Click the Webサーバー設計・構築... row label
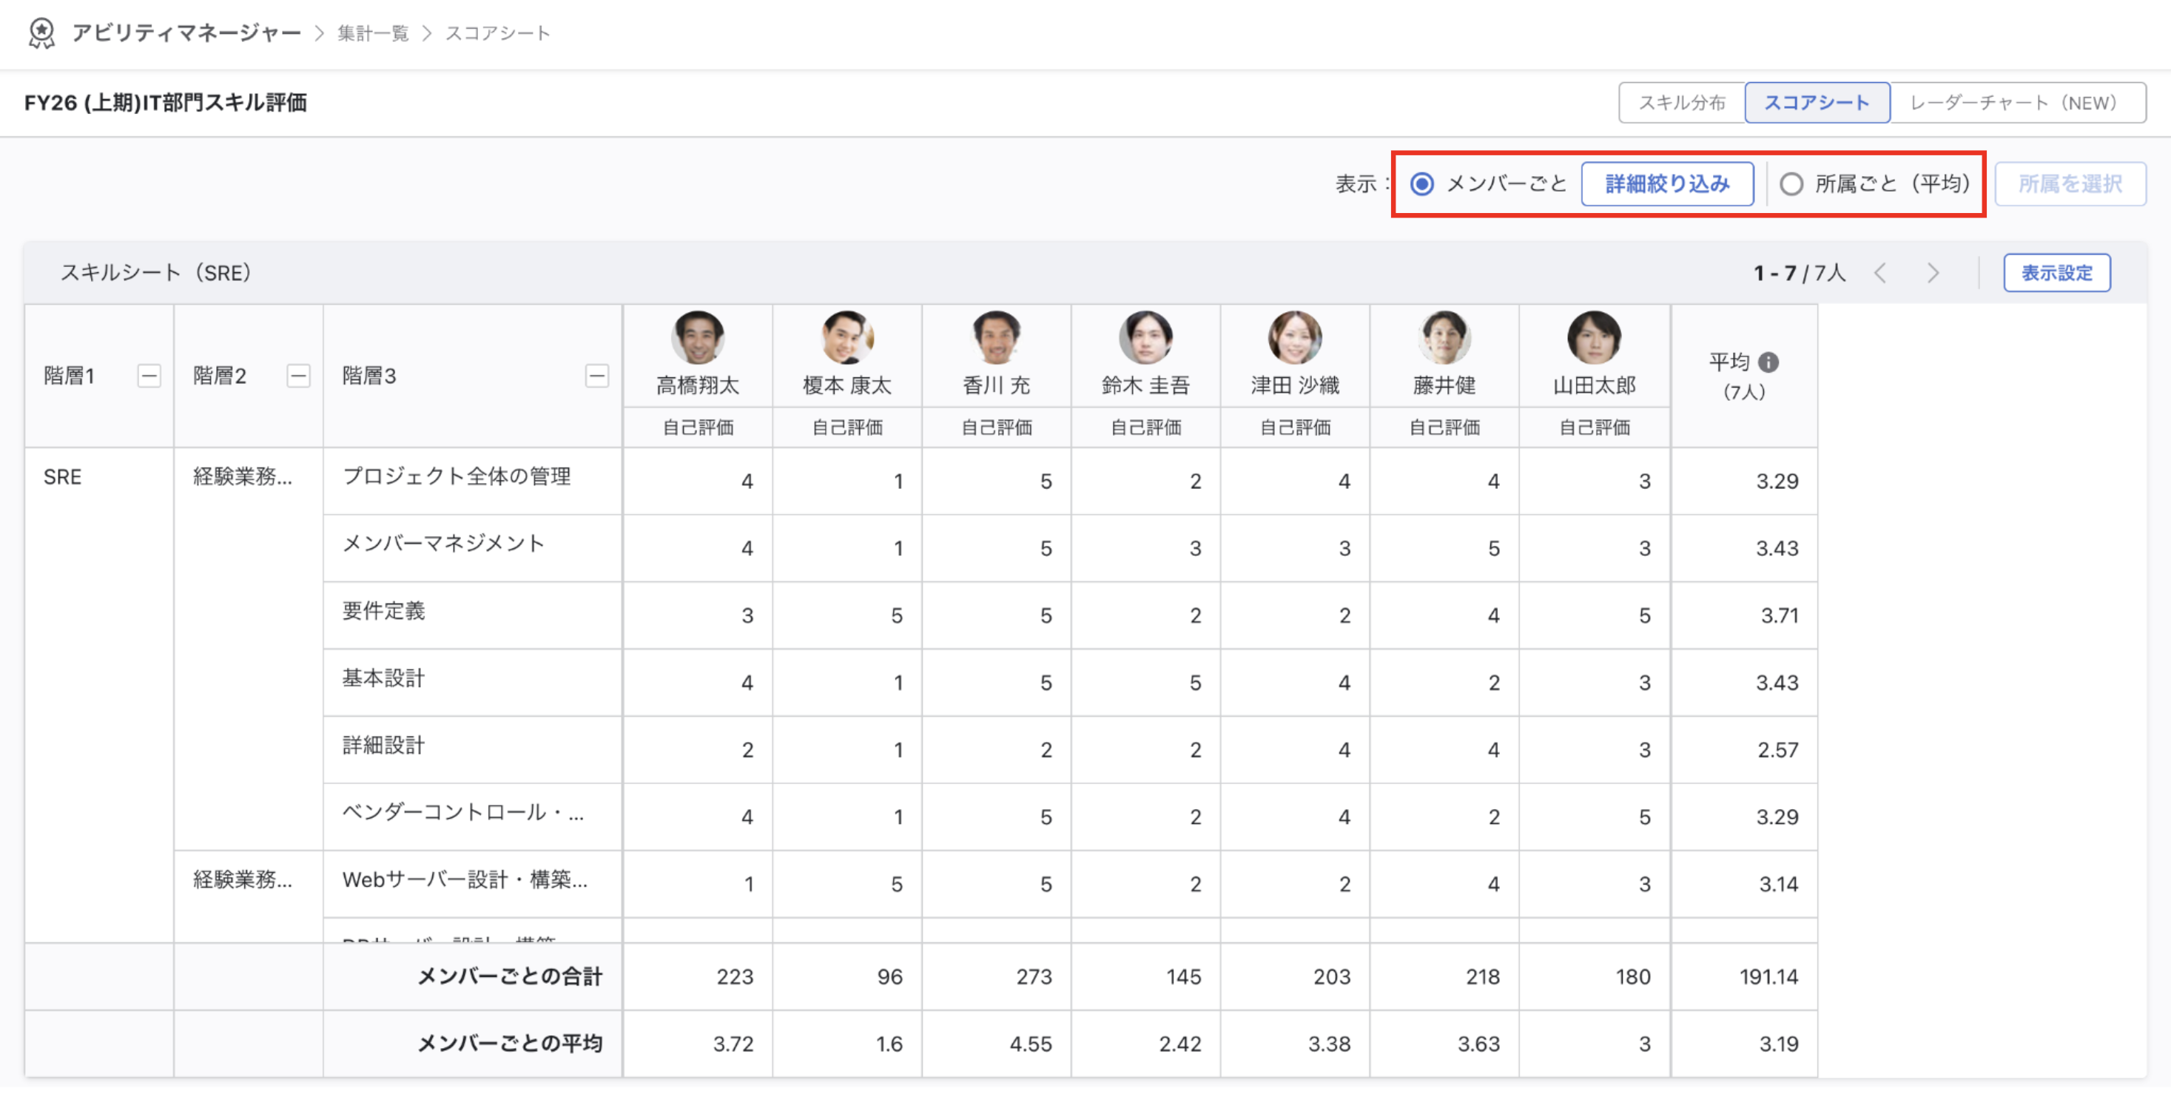The image size is (2171, 1105). 465,879
